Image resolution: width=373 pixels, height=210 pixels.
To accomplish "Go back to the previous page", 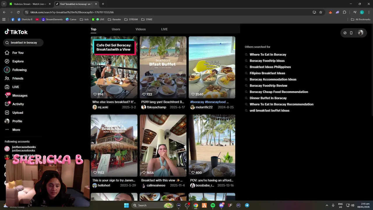I will pyautogui.click(x=4, y=12).
